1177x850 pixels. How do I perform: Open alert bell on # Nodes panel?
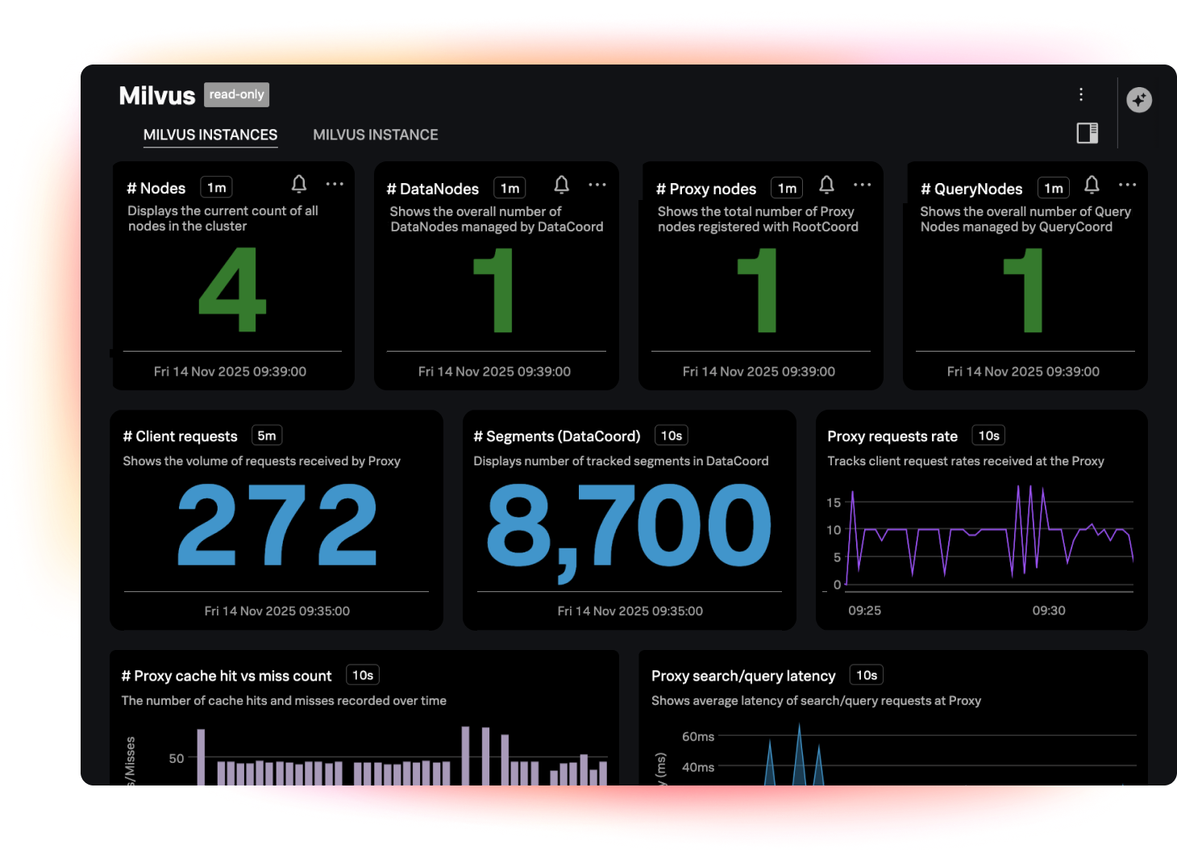(299, 185)
